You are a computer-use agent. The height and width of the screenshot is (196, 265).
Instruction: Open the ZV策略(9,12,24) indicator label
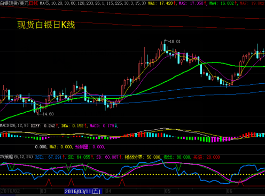[17, 157]
